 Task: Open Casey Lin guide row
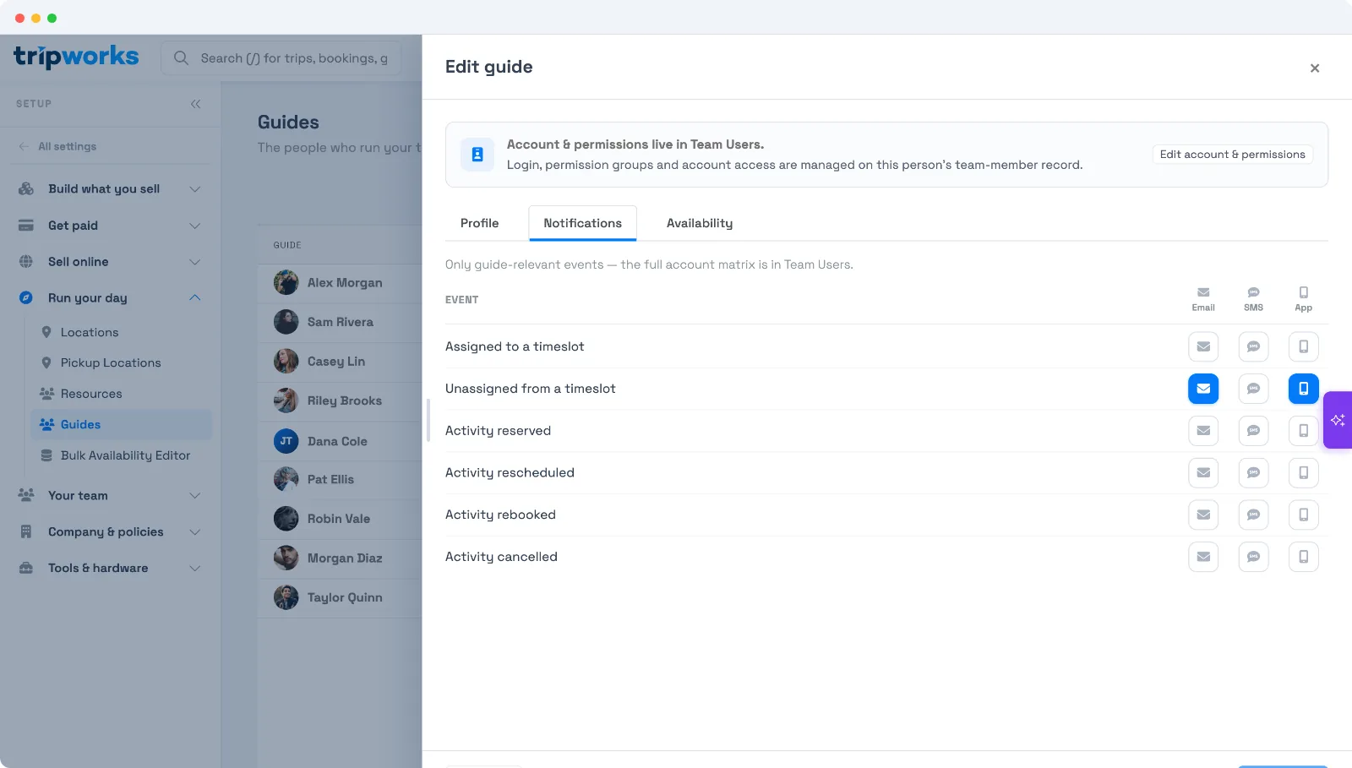tap(340, 362)
